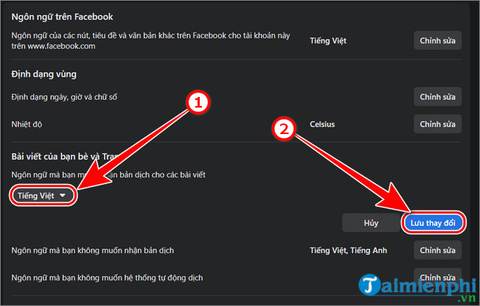Click the Celsius temperature value

(x=322, y=123)
